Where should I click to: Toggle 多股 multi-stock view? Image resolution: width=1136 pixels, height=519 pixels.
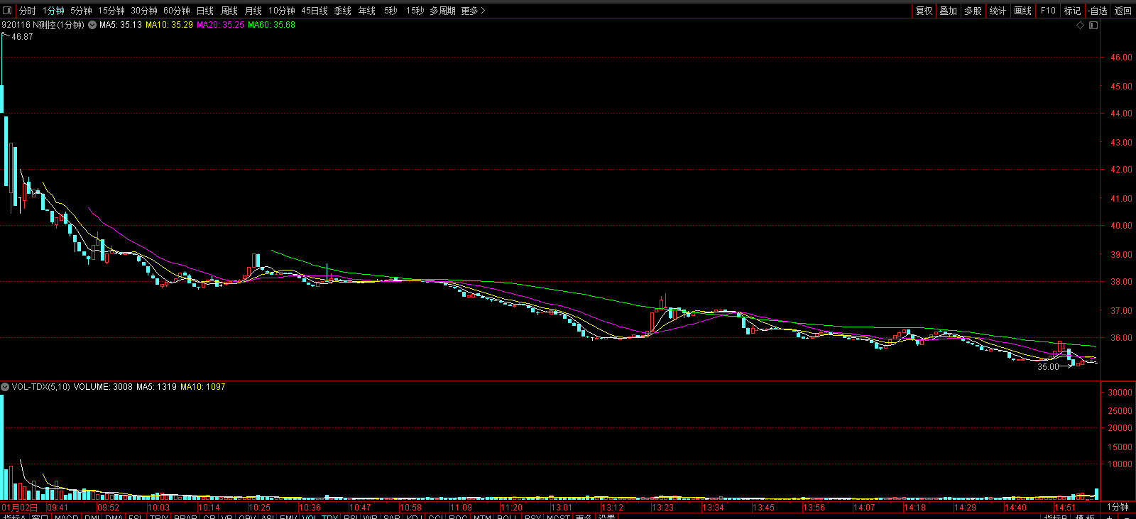pos(973,11)
